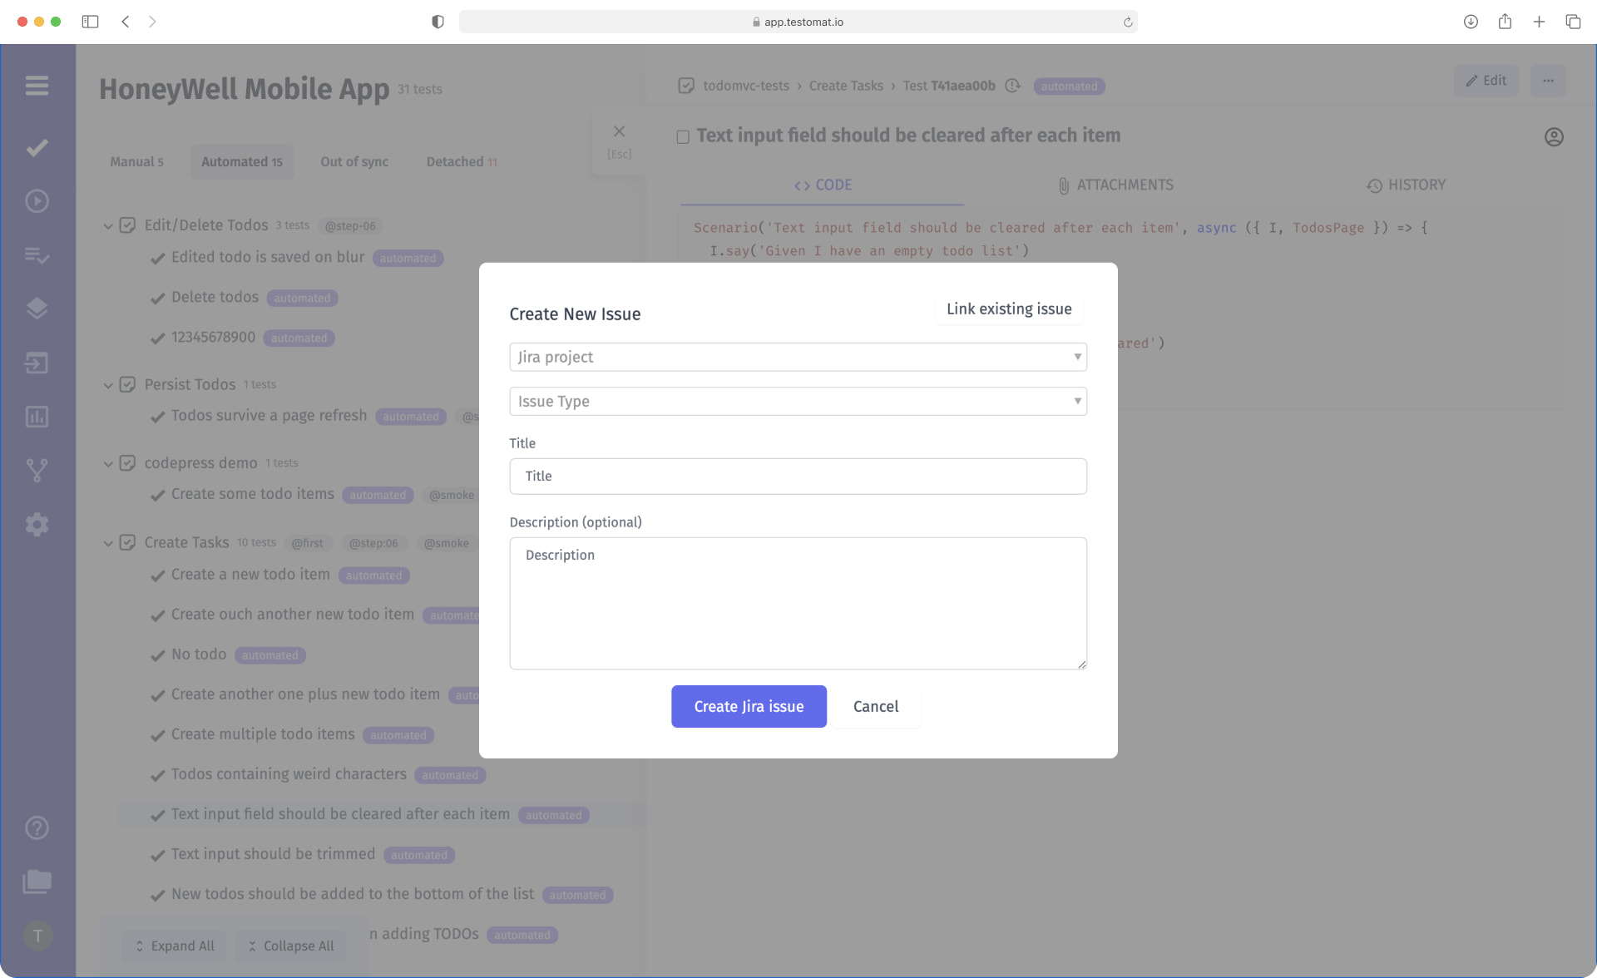Image resolution: width=1597 pixels, height=978 pixels.
Task: Select Link existing issue
Action: click(1008, 309)
